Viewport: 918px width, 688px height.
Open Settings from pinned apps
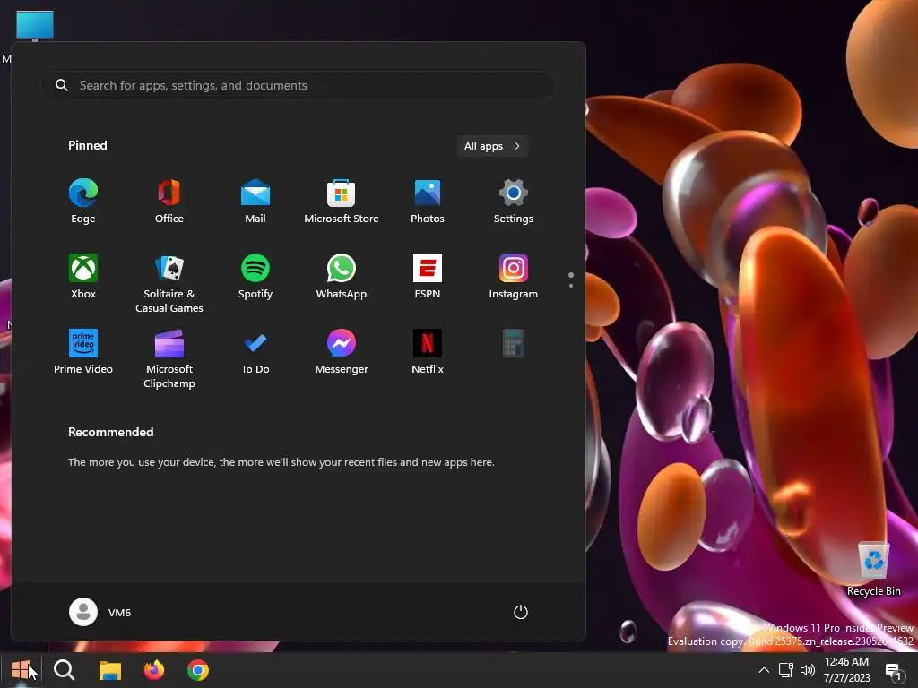click(x=514, y=202)
